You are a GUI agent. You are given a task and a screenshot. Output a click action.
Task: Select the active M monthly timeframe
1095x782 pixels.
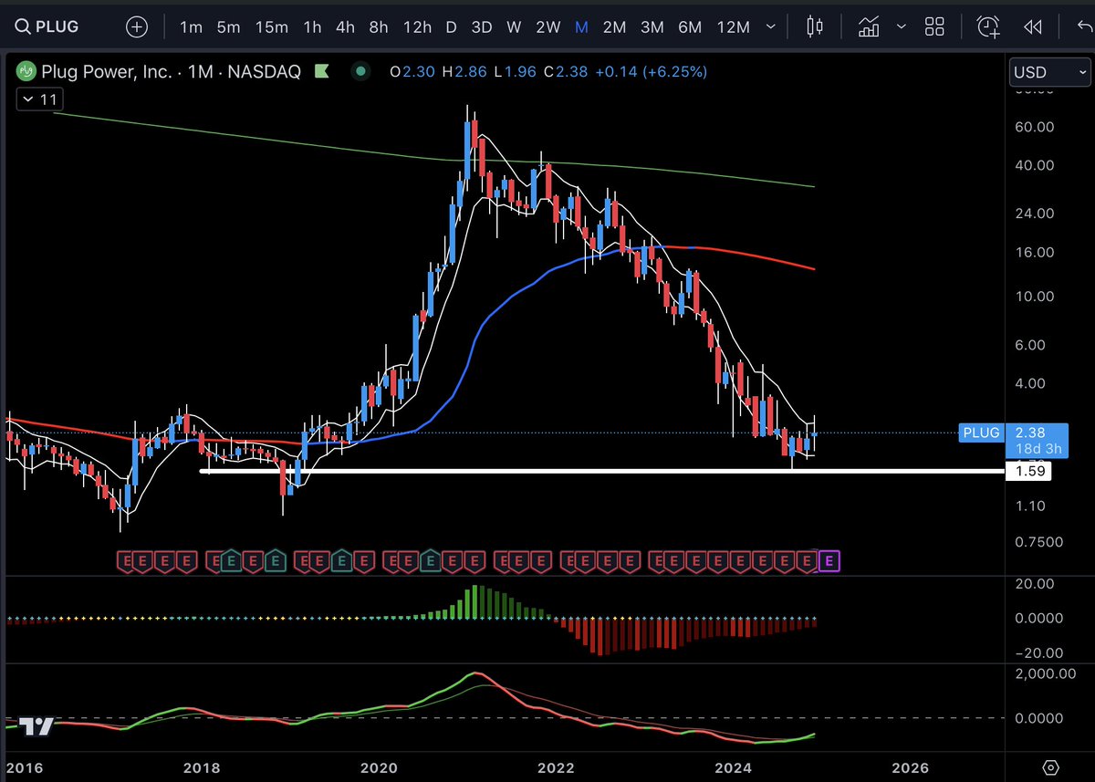pos(581,26)
